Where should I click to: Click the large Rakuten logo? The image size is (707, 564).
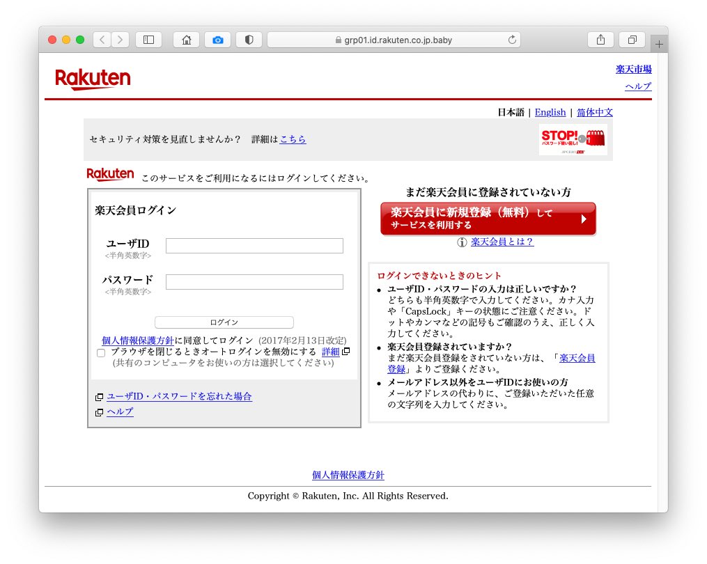pyautogui.click(x=93, y=79)
